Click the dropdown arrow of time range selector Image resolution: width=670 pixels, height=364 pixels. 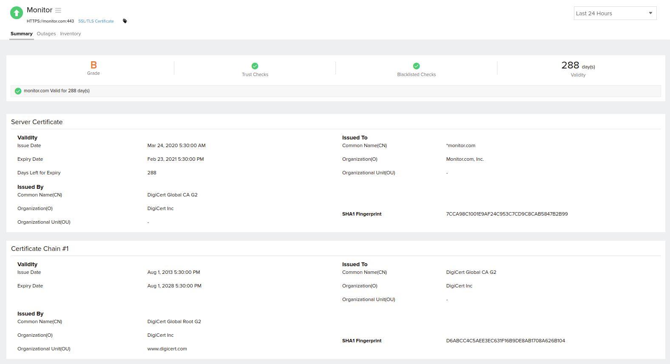[650, 13]
